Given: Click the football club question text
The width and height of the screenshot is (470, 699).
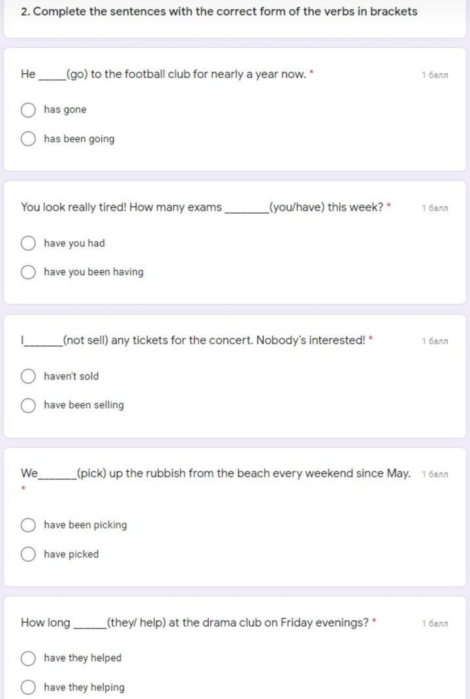Looking at the screenshot, I should coord(163,74).
